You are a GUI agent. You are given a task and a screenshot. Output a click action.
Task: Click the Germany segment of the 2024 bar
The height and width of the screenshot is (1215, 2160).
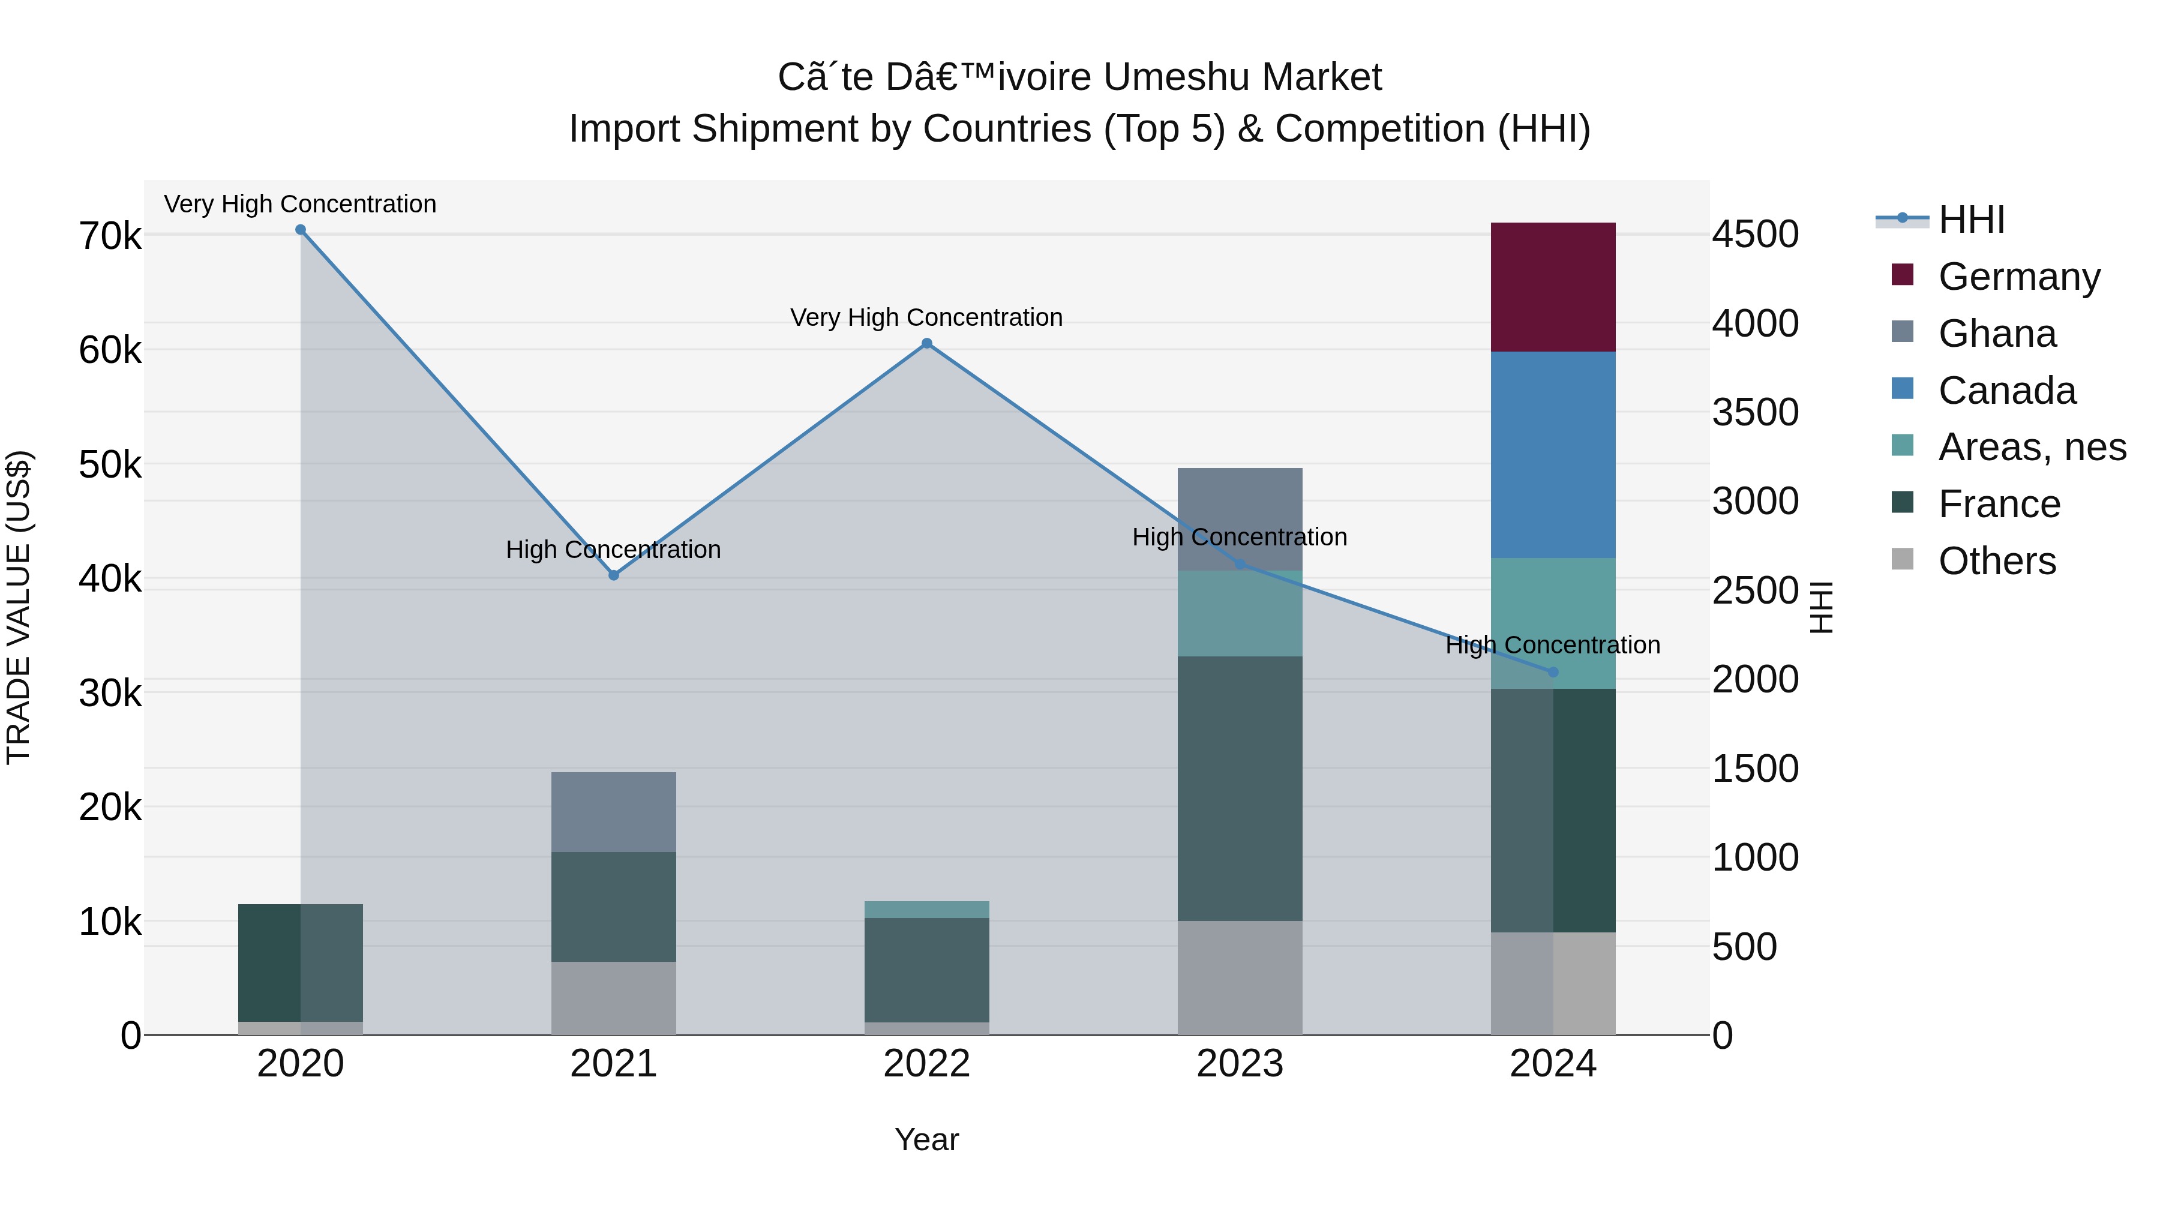point(1553,287)
